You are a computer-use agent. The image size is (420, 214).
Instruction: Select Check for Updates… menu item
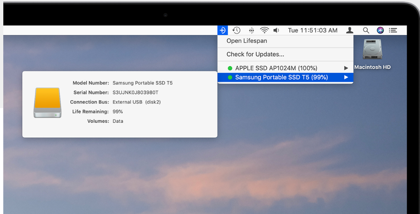tap(285, 54)
